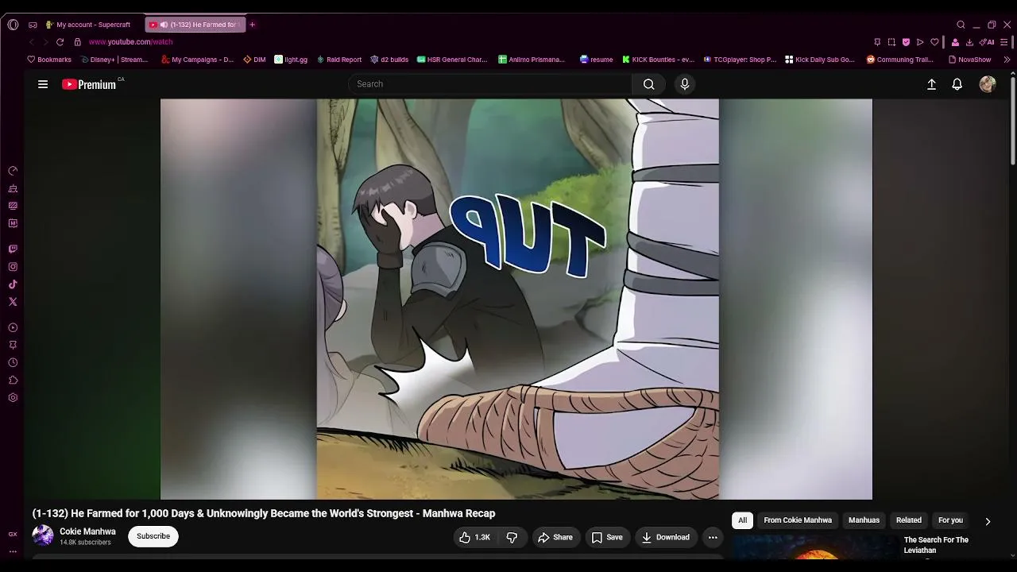This screenshot has width=1017, height=572.
Task: Open Twitch in the Opera sidebar
Action: coord(13,249)
